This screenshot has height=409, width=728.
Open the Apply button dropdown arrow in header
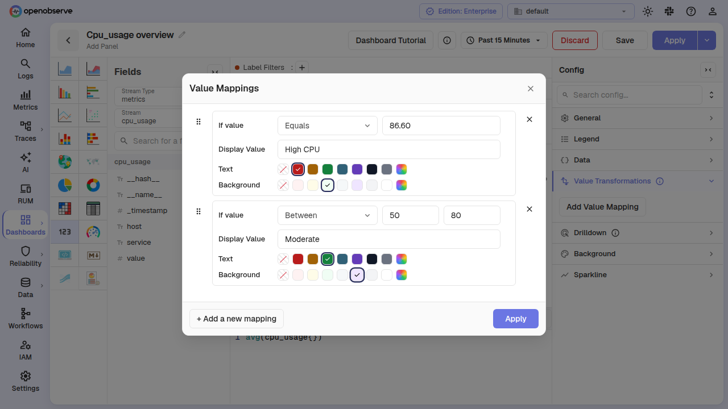[x=707, y=40]
